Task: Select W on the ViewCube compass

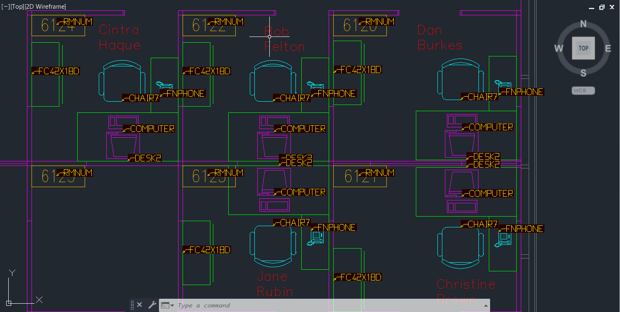Action: [x=559, y=49]
